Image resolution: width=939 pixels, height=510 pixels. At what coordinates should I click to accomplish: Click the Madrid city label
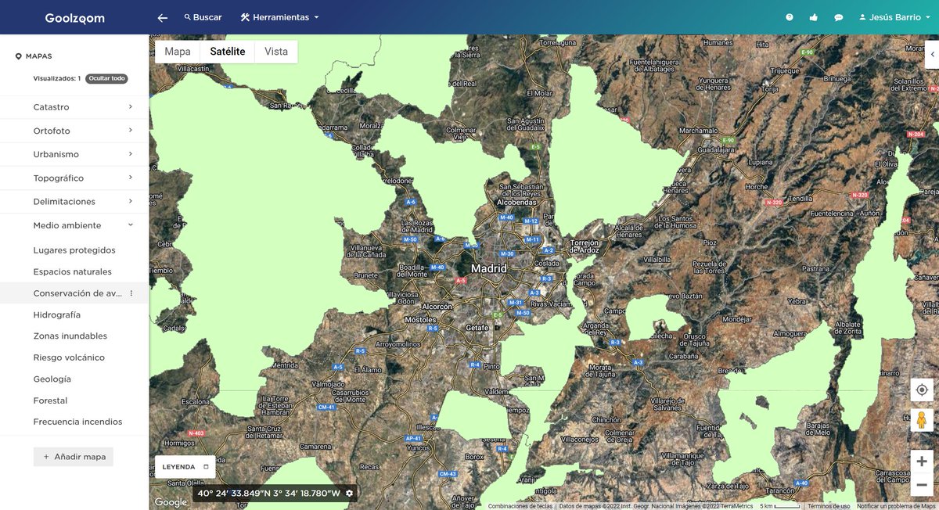pyautogui.click(x=488, y=268)
